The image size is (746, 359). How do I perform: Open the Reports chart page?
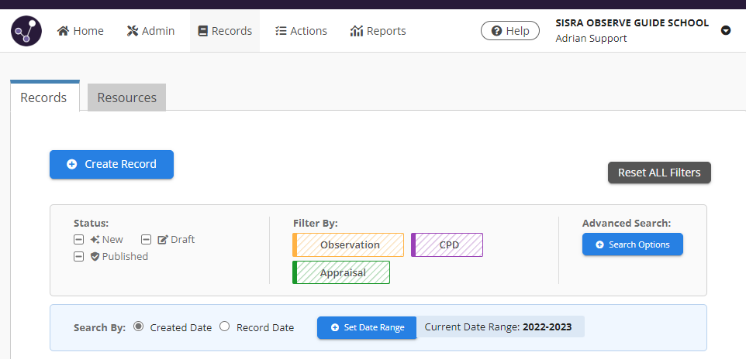click(378, 31)
